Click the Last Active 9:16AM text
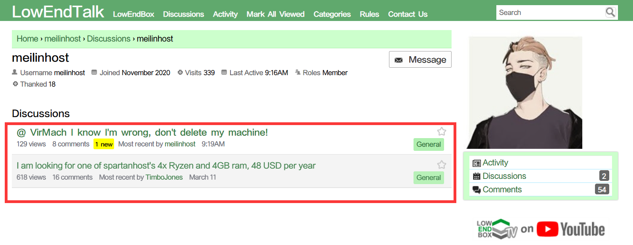The image size is (633, 245). tap(259, 73)
